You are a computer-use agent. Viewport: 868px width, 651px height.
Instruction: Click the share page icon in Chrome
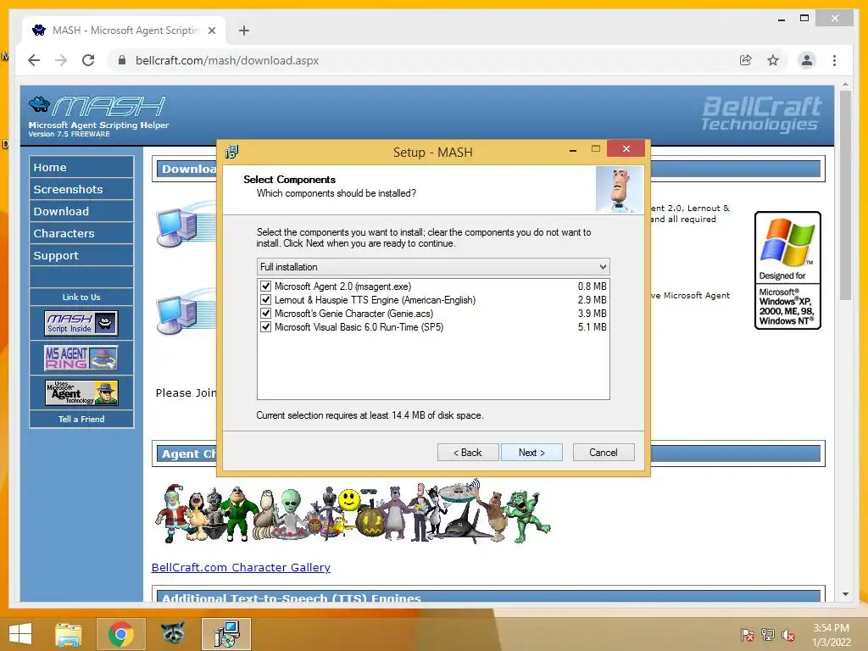[x=746, y=60]
